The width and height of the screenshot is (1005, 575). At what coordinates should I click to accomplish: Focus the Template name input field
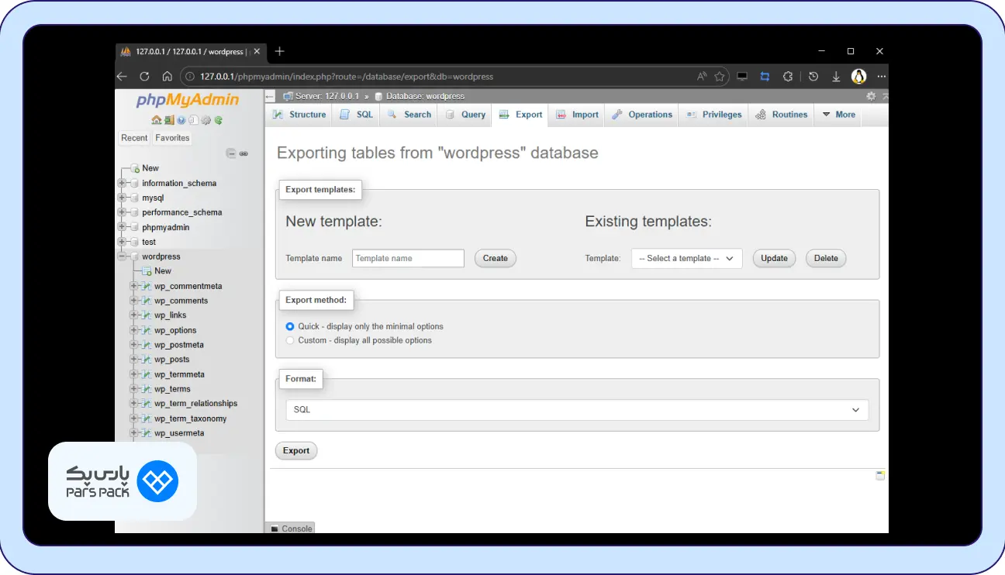408,258
